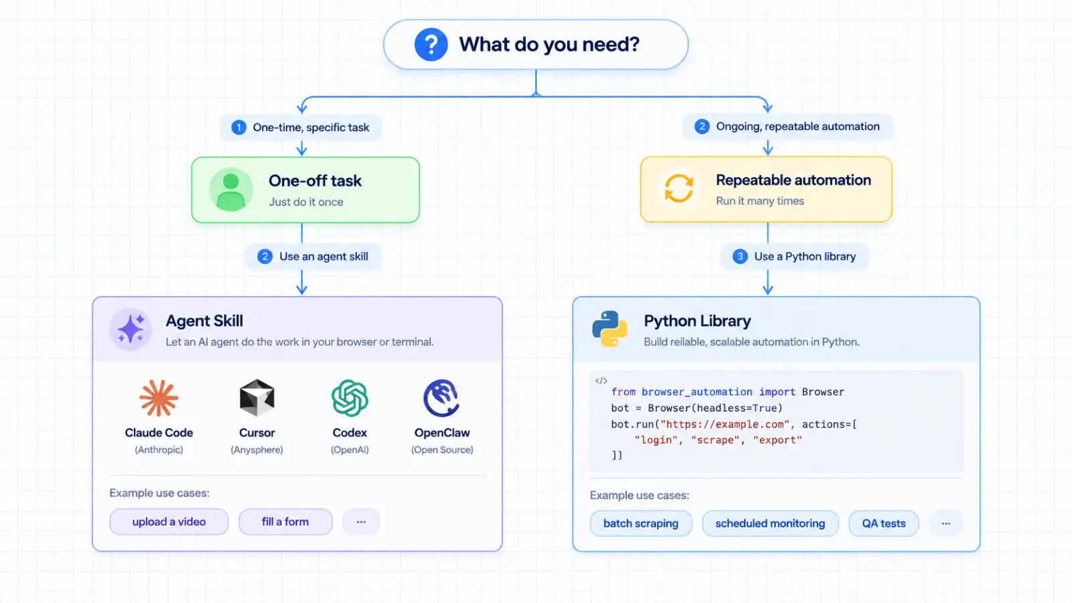Click the 'Ongoing, repeatable automation' label
Viewport: 1072px width, 603px height.
pyautogui.click(x=798, y=127)
